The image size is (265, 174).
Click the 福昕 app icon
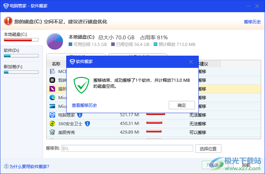coord(52,89)
